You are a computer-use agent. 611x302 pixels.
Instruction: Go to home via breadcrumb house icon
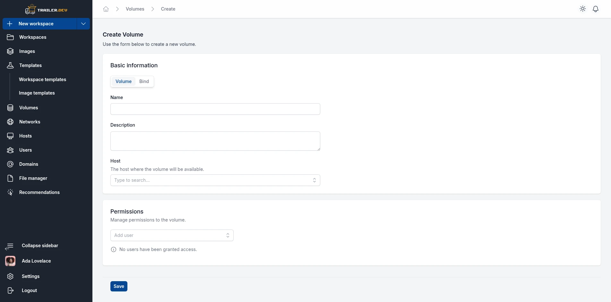tap(106, 9)
